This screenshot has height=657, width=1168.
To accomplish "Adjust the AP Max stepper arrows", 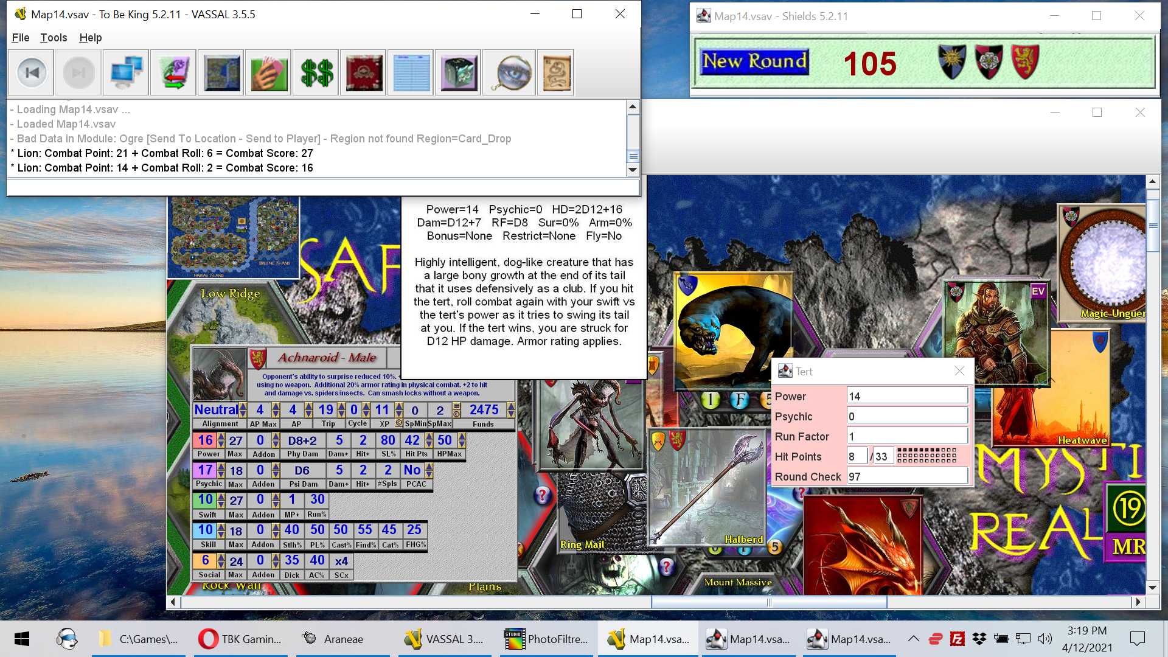I will click(276, 410).
